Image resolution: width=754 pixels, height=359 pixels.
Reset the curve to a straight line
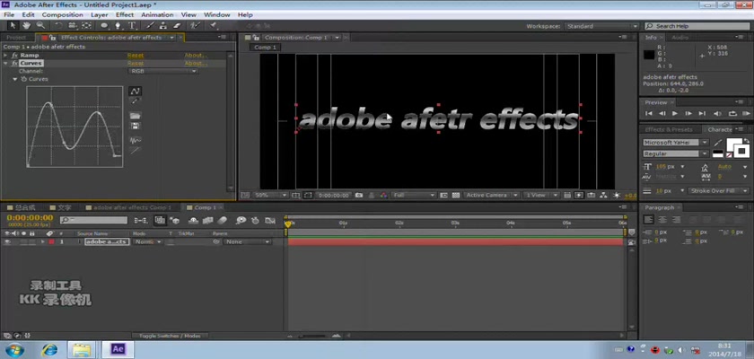coord(136,151)
